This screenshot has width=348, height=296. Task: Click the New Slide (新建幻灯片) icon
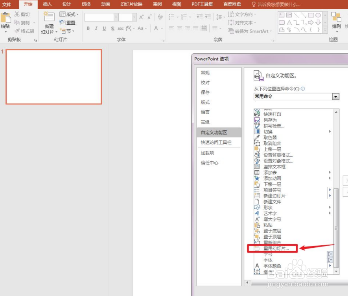tap(49, 17)
